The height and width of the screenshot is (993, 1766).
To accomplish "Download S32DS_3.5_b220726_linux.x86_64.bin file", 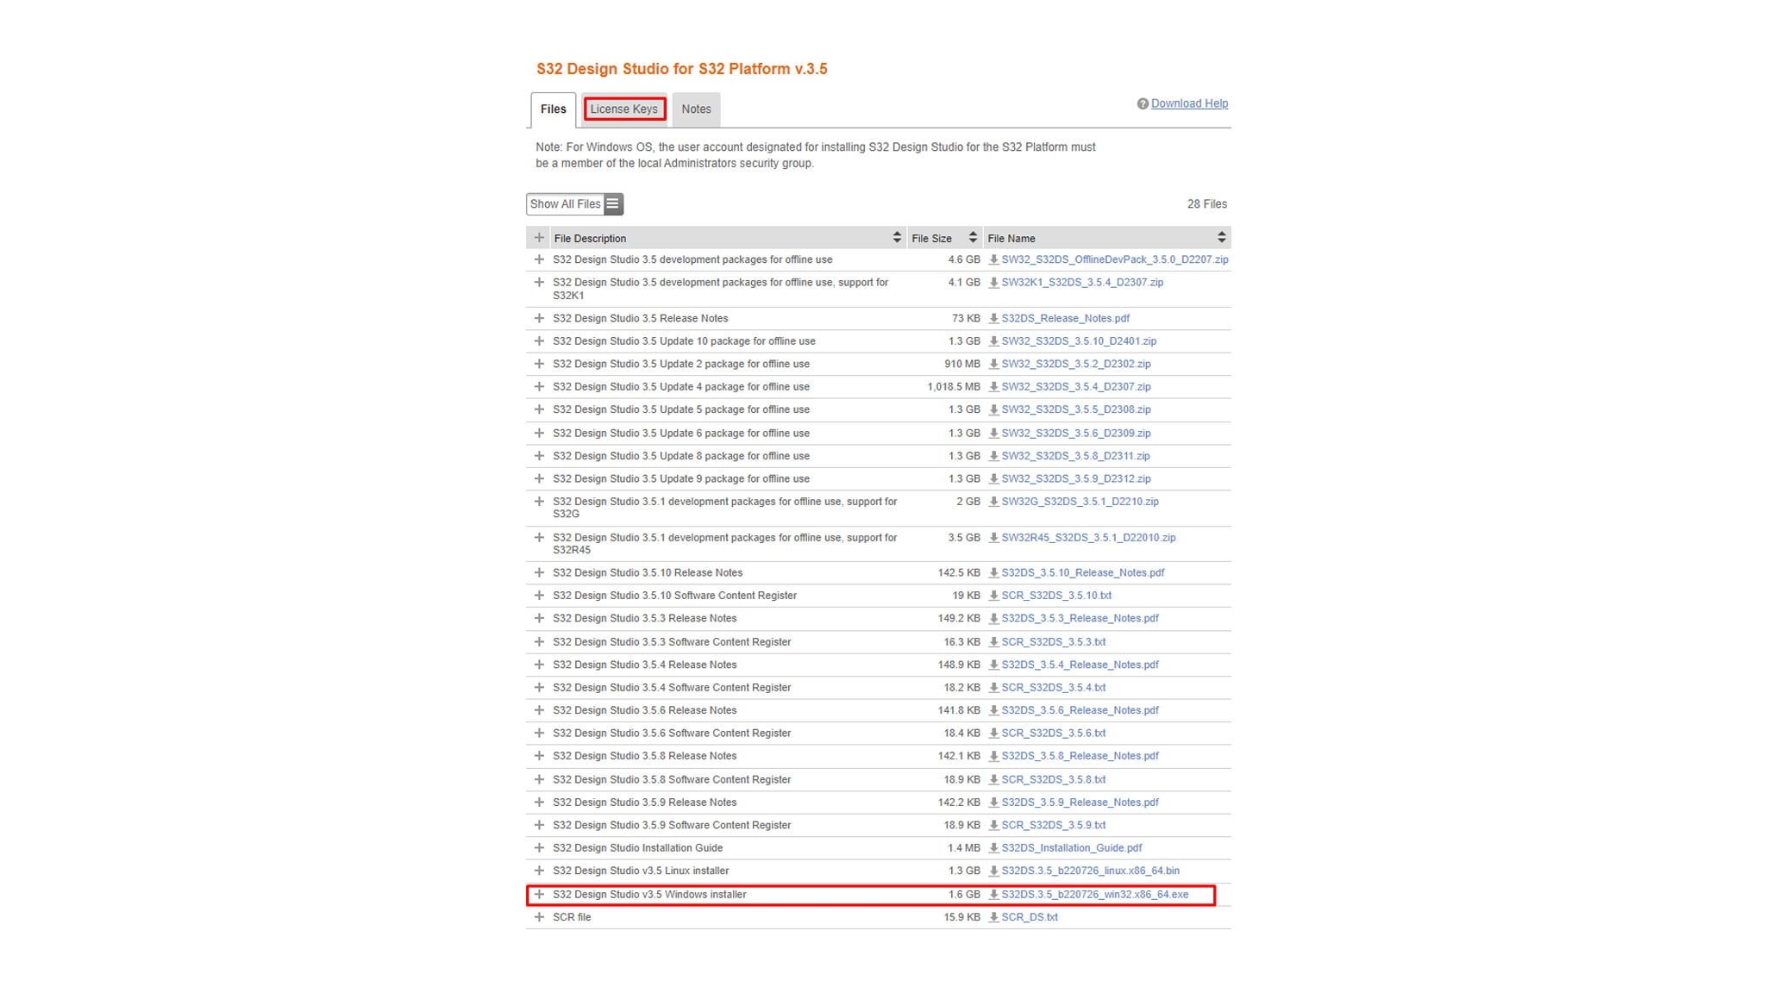I will 1088,871.
